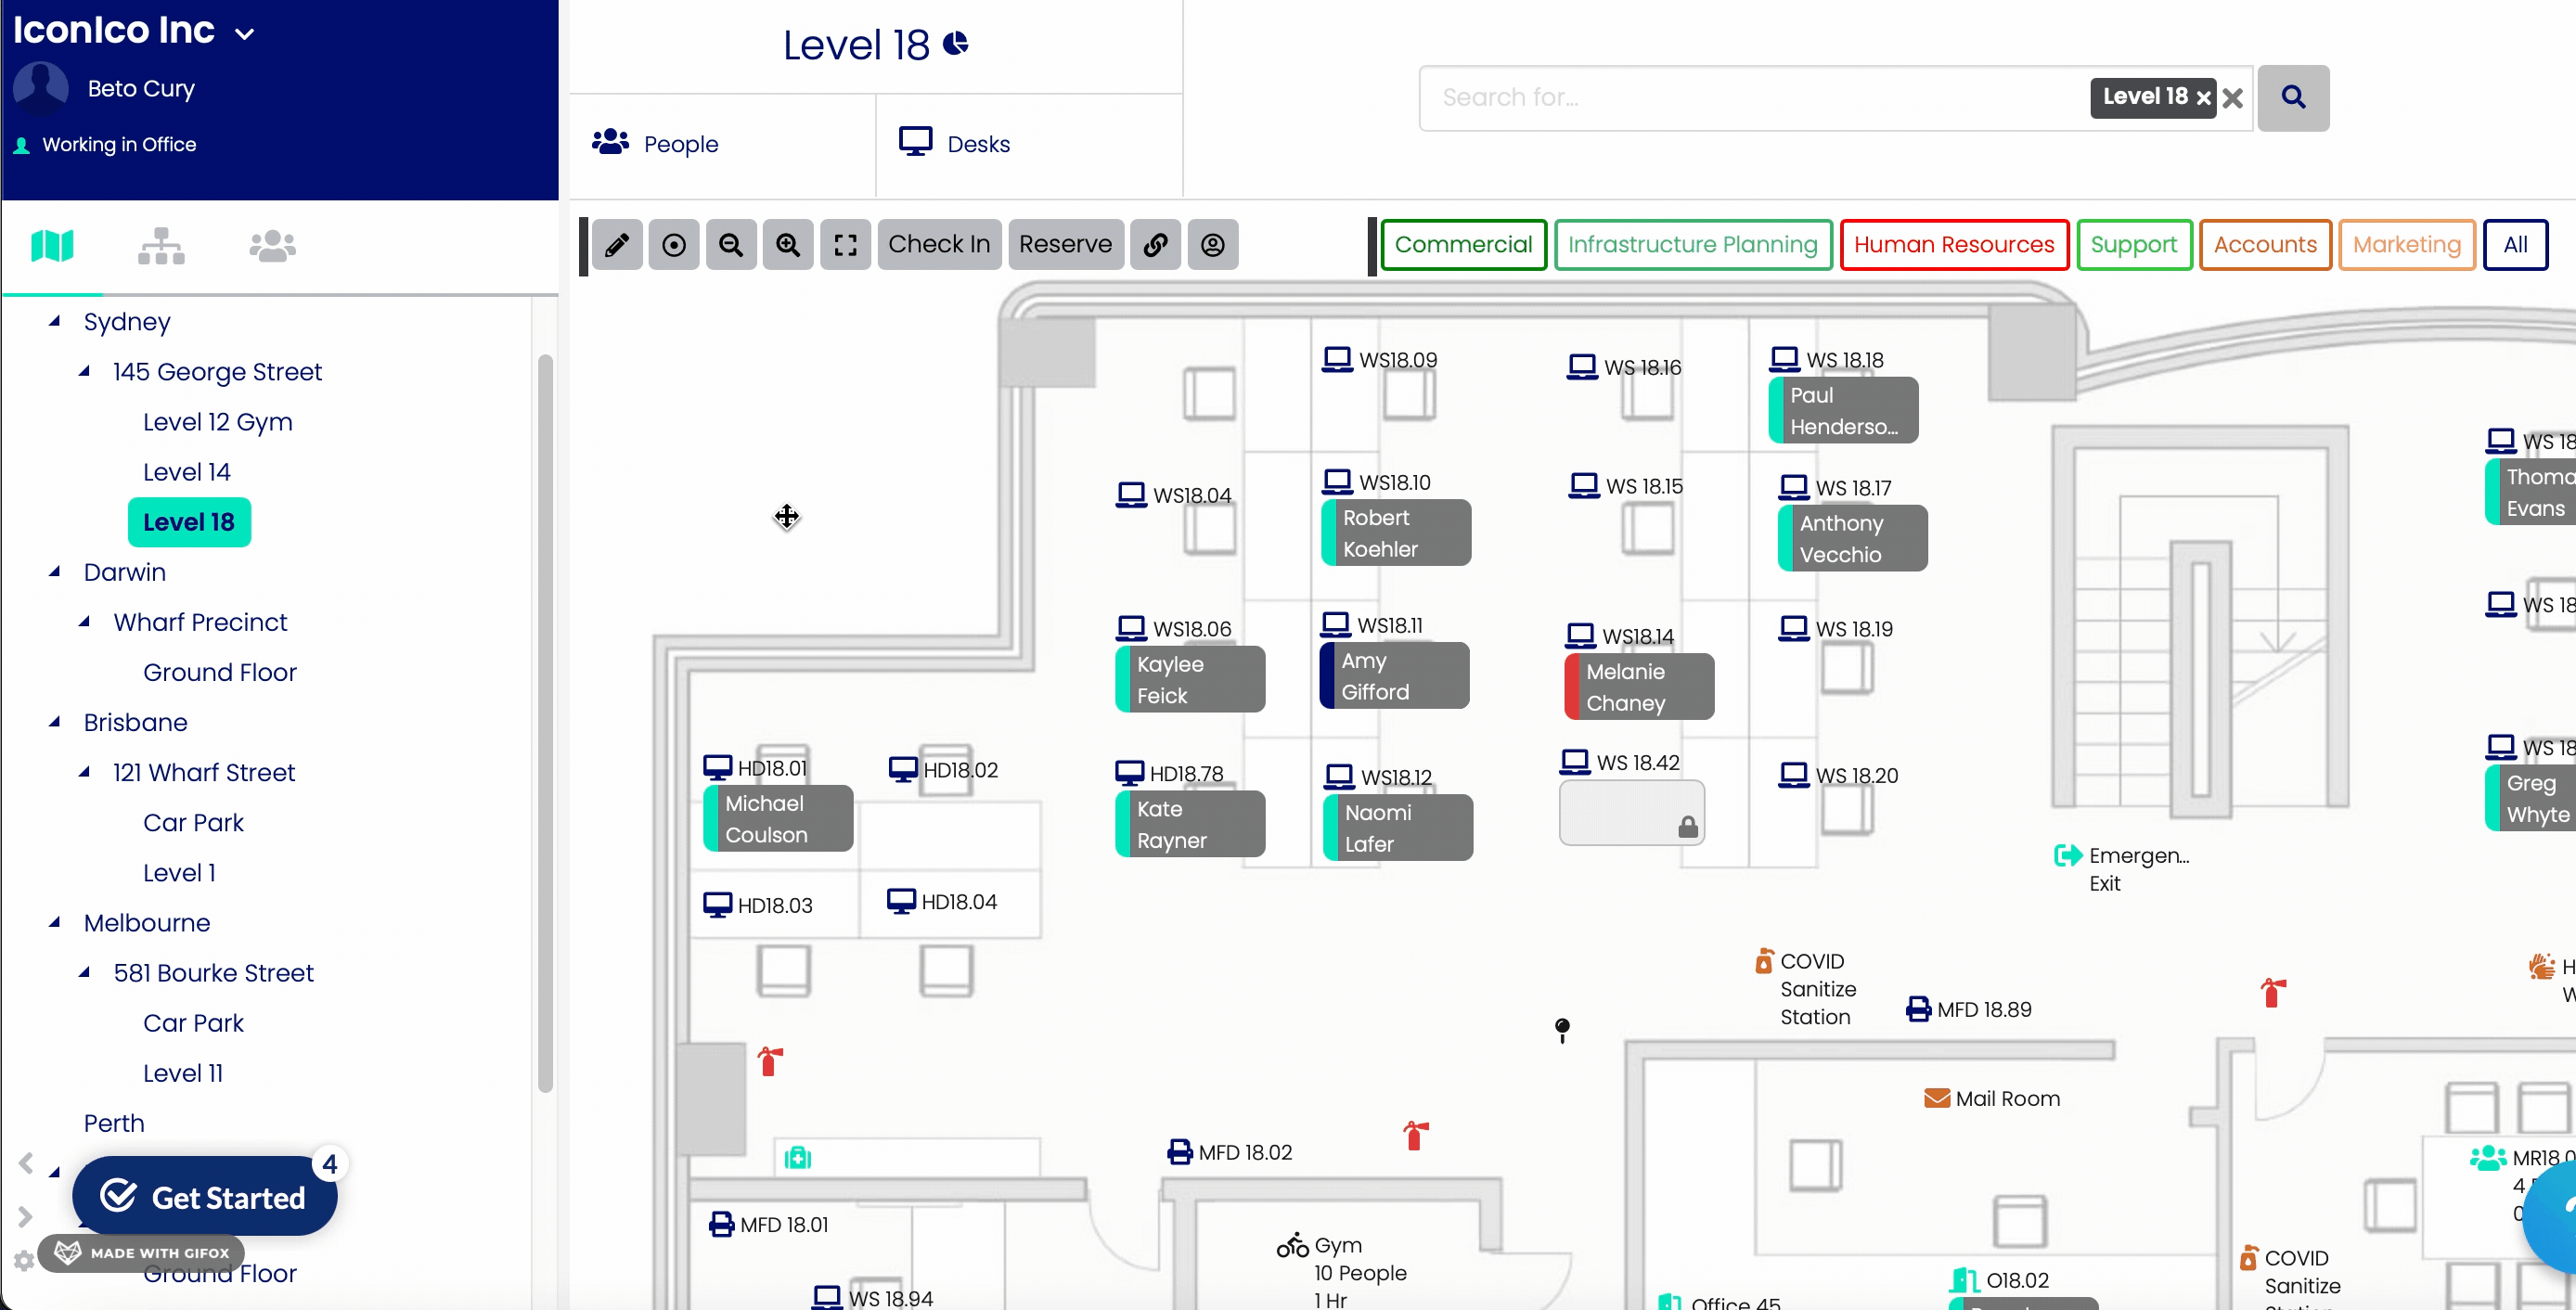The height and width of the screenshot is (1310, 2576).
Task: Zoom out on the floor map
Action: pyautogui.click(x=731, y=244)
